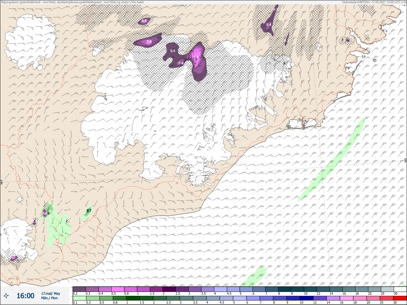Click the '0.4' value in the northeast purple patch
The height and width of the screenshot is (305, 407).
[269, 25]
